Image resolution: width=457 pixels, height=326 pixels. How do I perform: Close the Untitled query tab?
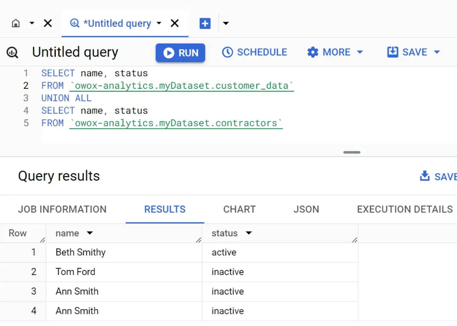[x=175, y=23]
